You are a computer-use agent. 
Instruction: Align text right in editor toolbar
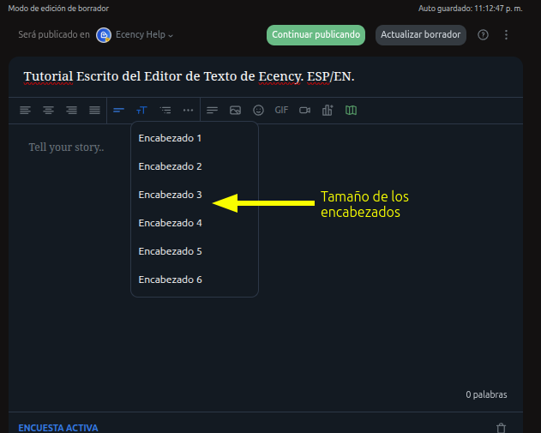(71, 111)
